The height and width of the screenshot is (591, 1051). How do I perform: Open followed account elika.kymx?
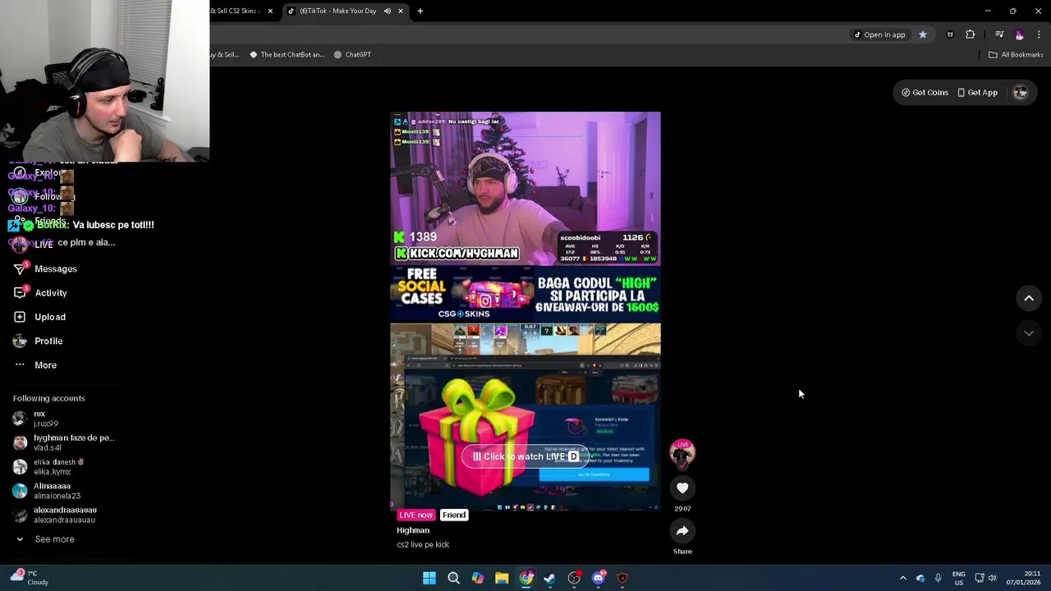[49, 466]
